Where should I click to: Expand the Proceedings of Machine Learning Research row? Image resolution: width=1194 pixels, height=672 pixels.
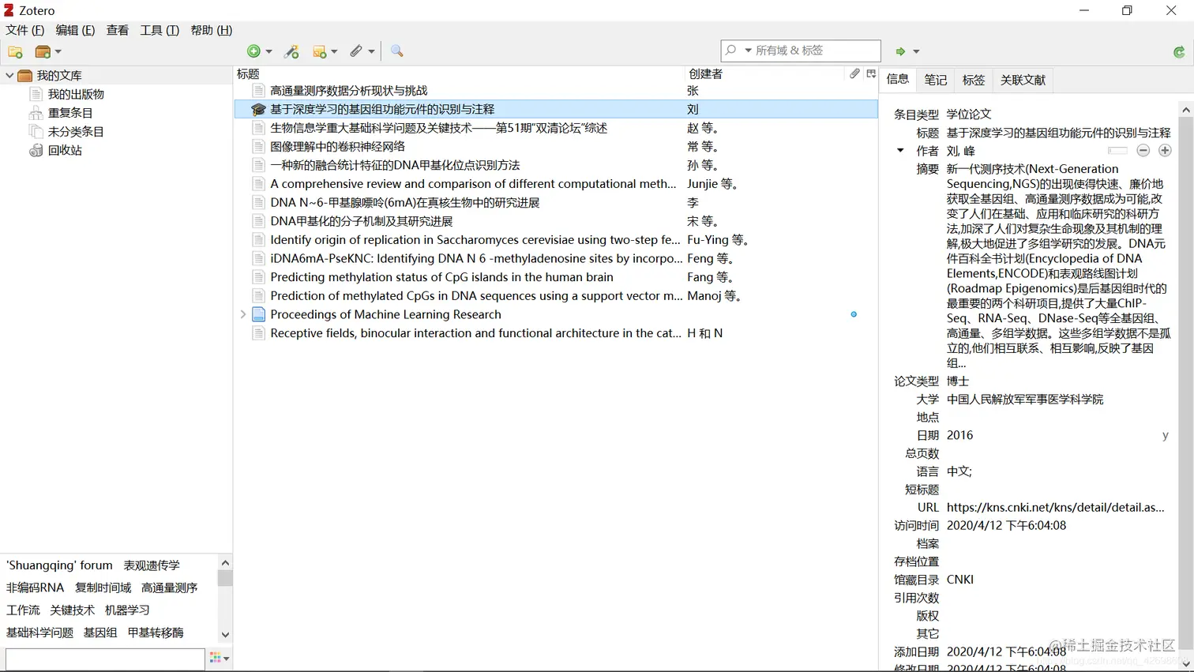tap(242, 314)
